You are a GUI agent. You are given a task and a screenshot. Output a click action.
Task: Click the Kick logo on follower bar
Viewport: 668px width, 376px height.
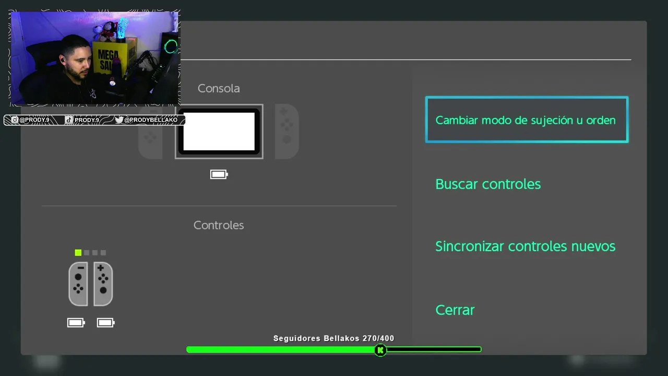tap(380, 350)
